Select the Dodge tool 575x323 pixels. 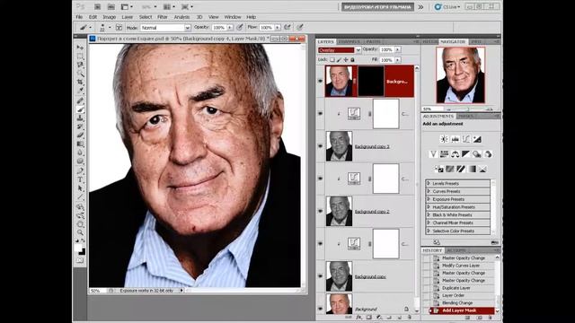[80, 161]
